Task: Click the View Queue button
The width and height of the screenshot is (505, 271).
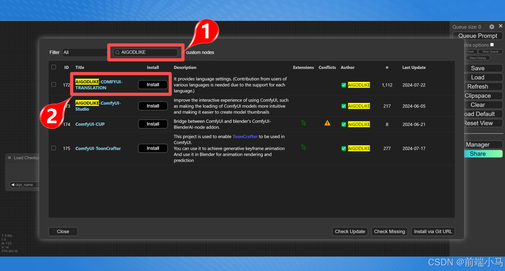Action: click(x=490, y=52)
